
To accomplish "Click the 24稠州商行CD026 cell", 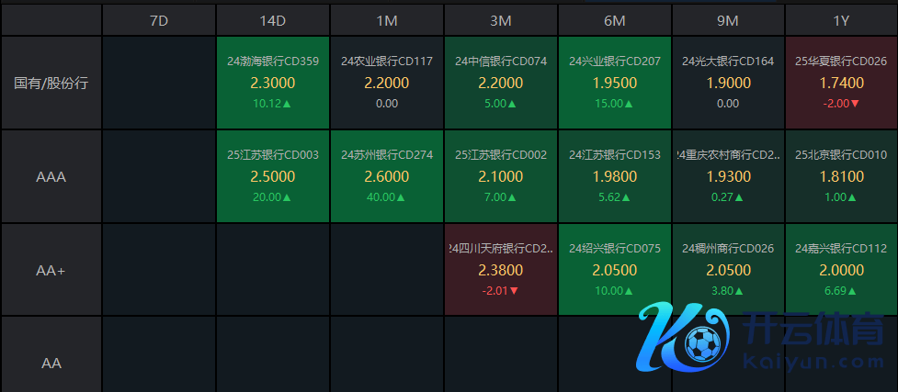I will (727, 269).
